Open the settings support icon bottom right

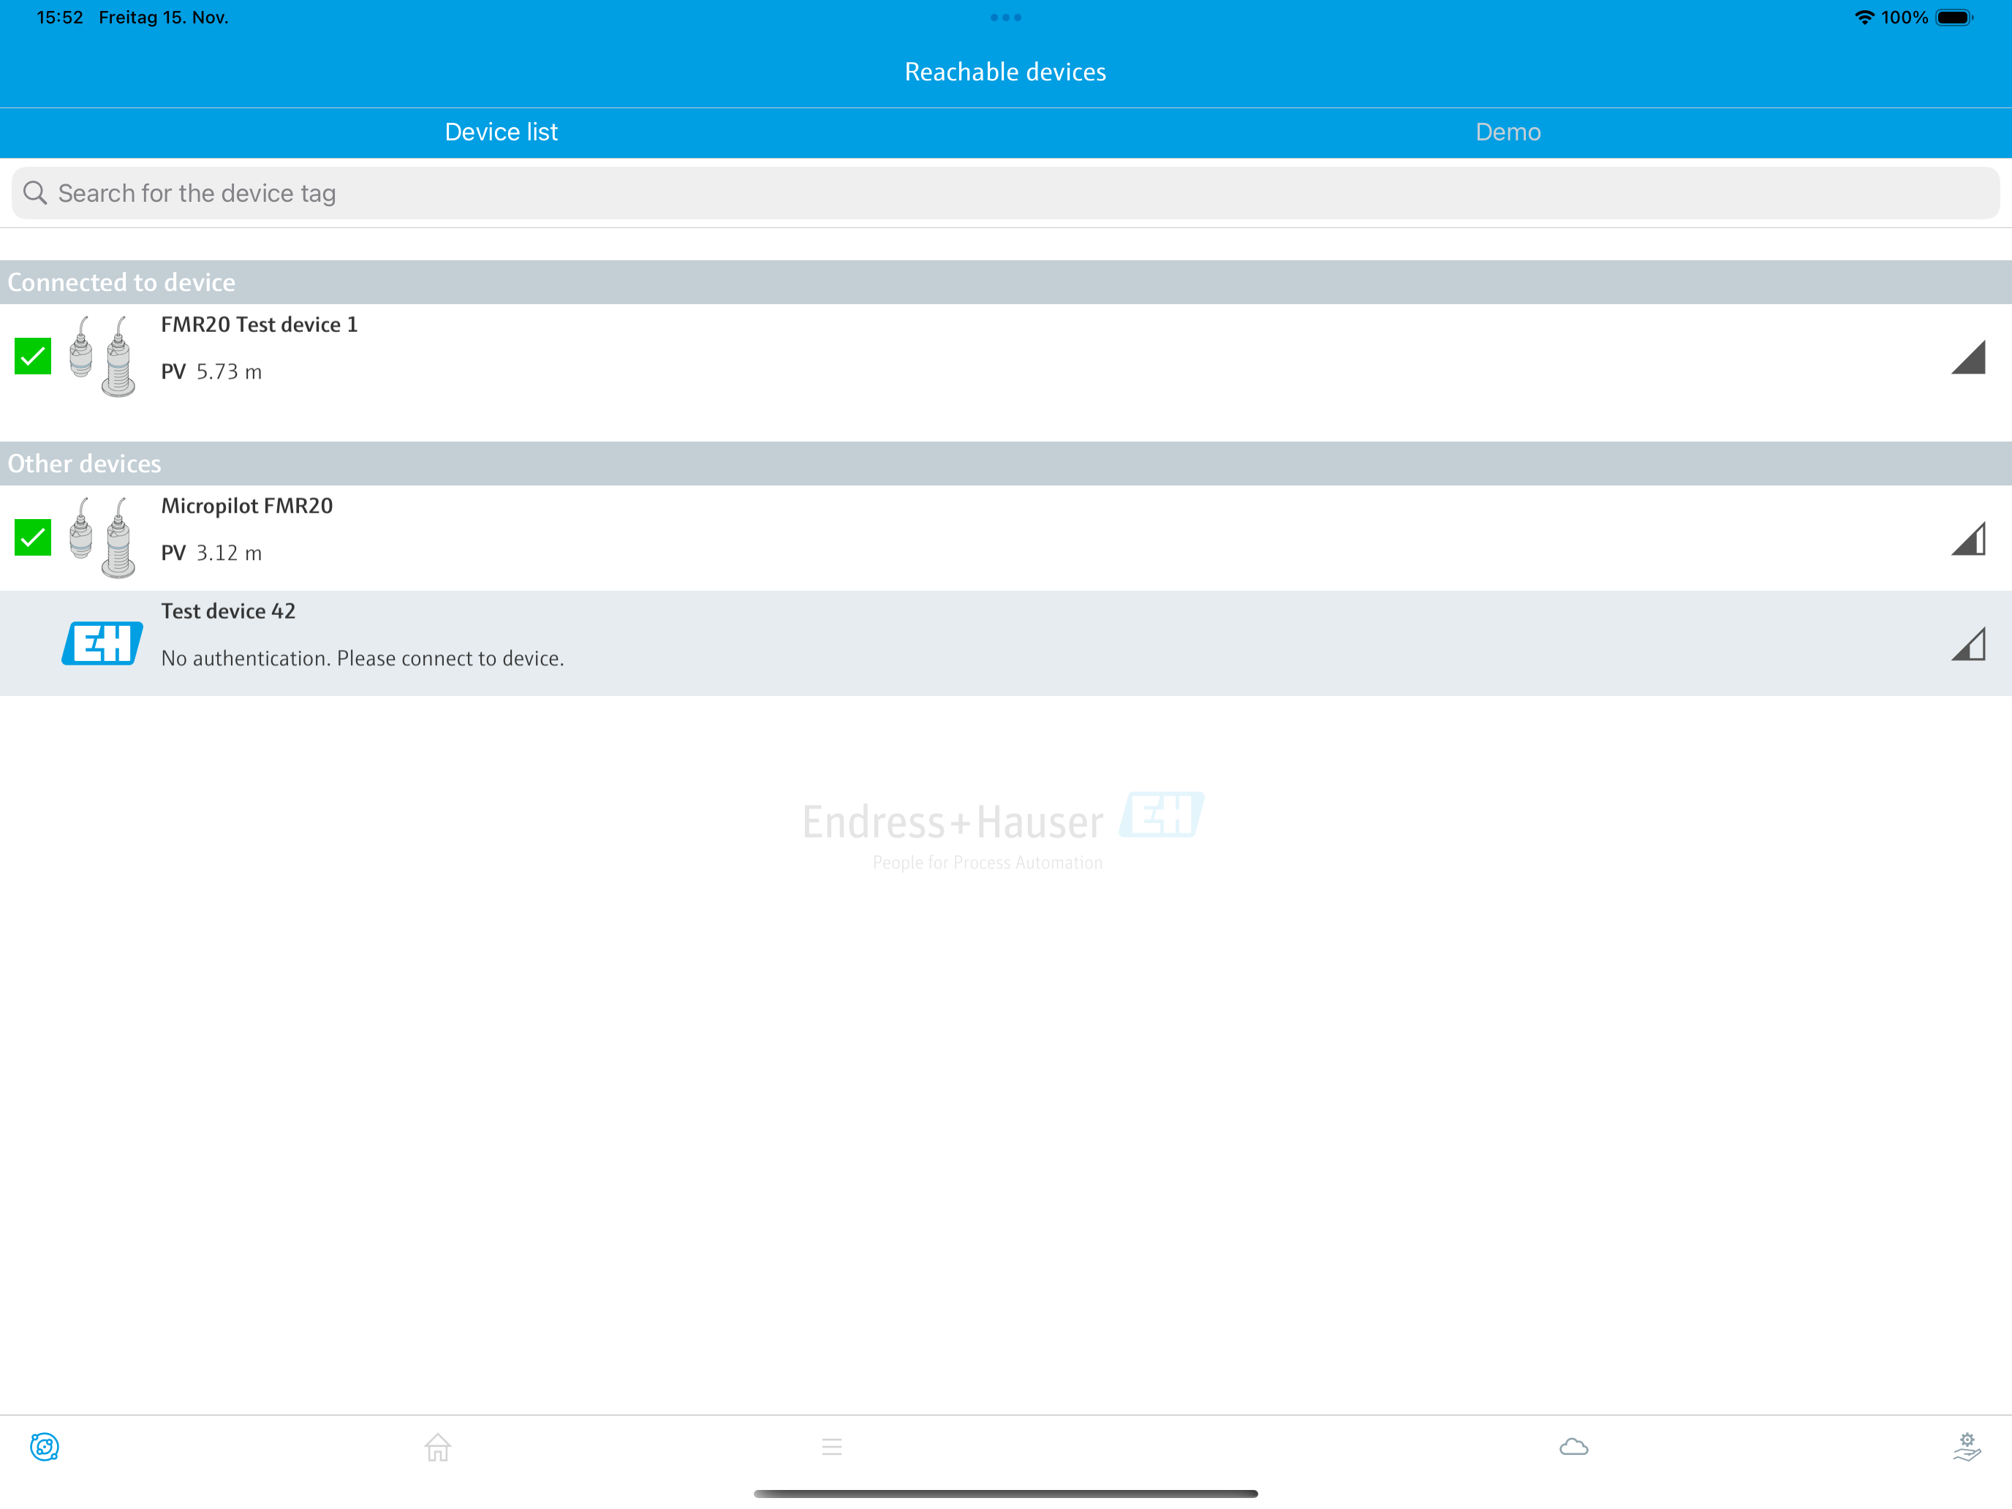pyautogui.click(x=1967, y=1446)
